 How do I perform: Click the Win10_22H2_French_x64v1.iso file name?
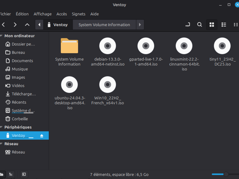pyautogui.click(x=108, y=101)
